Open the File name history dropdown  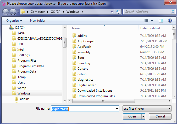(117, 109)
